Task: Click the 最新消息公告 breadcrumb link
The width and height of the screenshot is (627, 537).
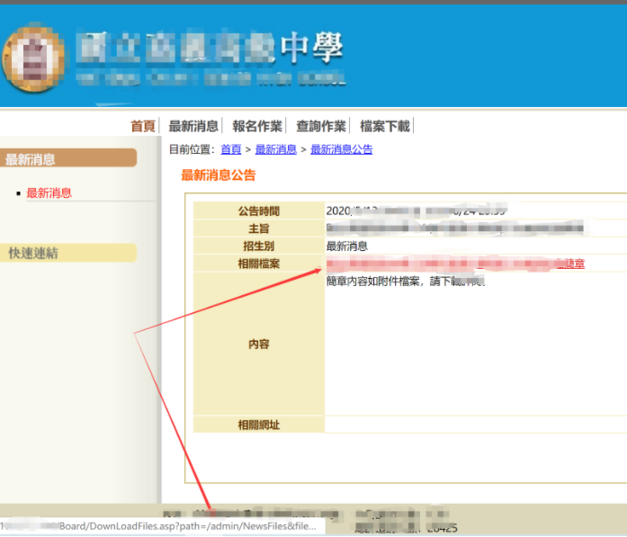Action: pyautogui.click(x=342, y=149)
